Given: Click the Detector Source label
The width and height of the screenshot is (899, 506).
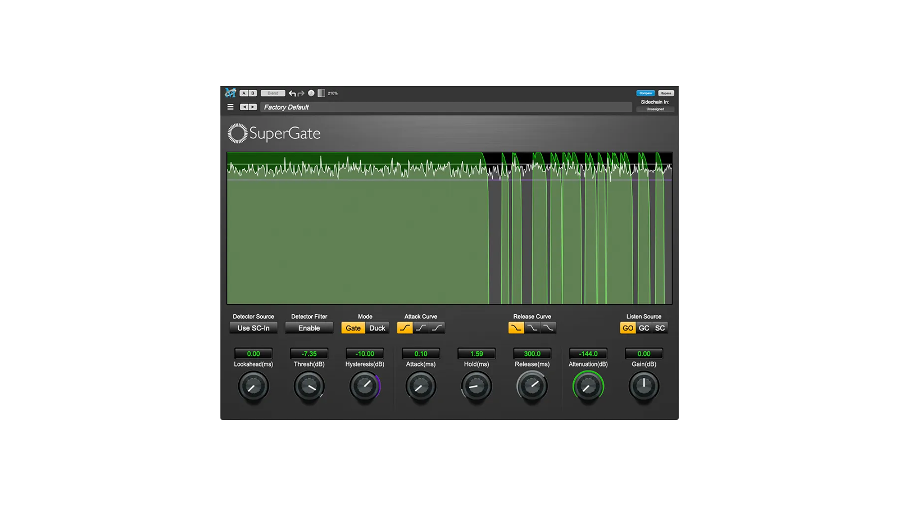Looking at the screenshot, I should pos(253,317).
